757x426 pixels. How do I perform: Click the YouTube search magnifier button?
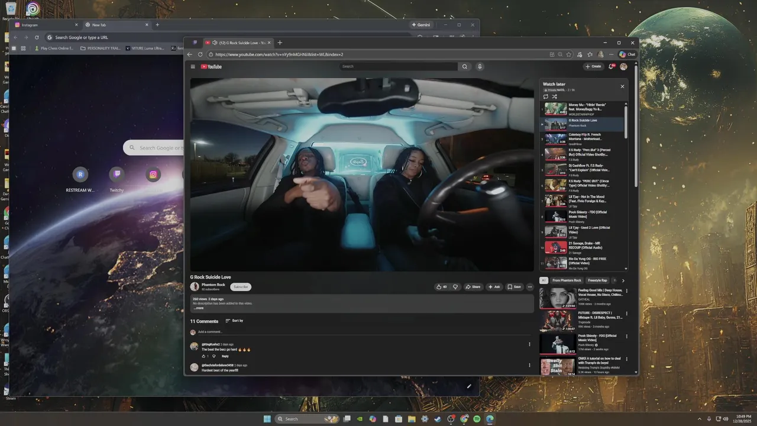465,66
